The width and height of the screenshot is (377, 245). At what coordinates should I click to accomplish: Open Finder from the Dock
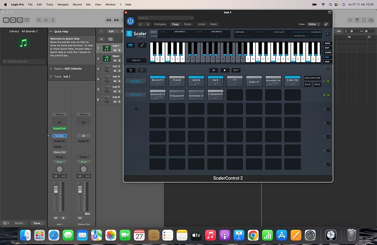[25, 235]
